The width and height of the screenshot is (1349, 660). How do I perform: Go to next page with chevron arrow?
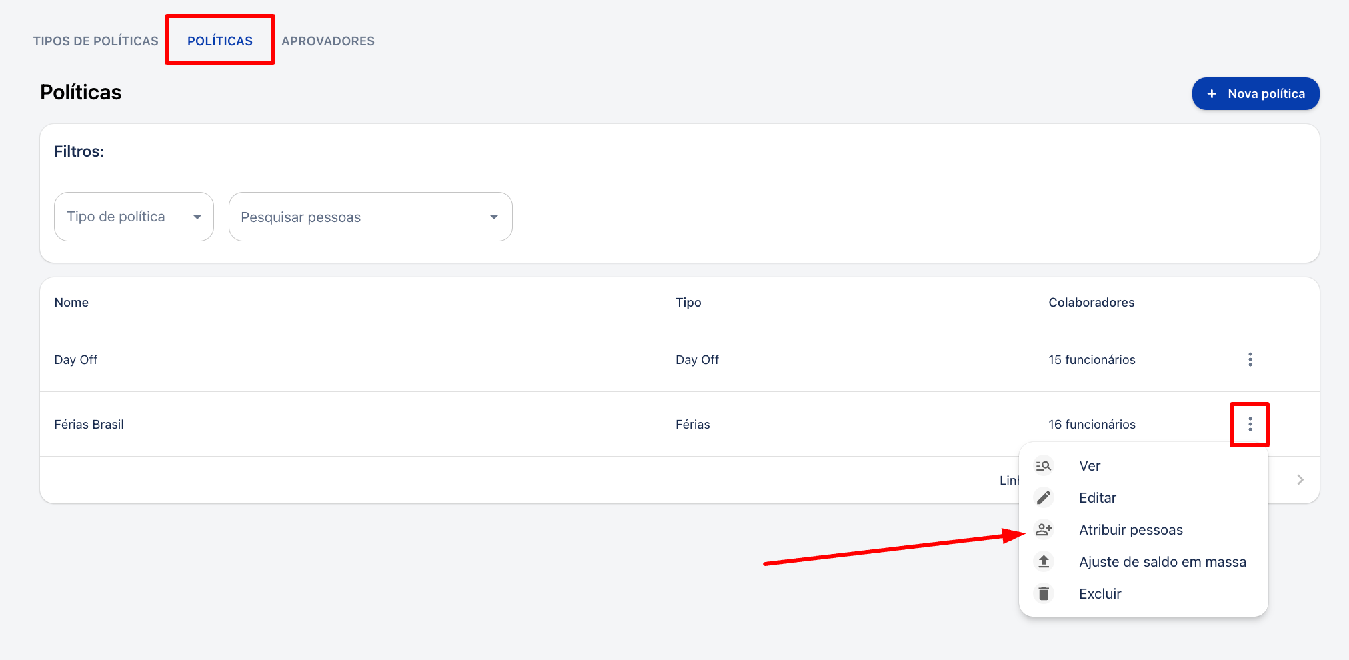[1300, 480]
